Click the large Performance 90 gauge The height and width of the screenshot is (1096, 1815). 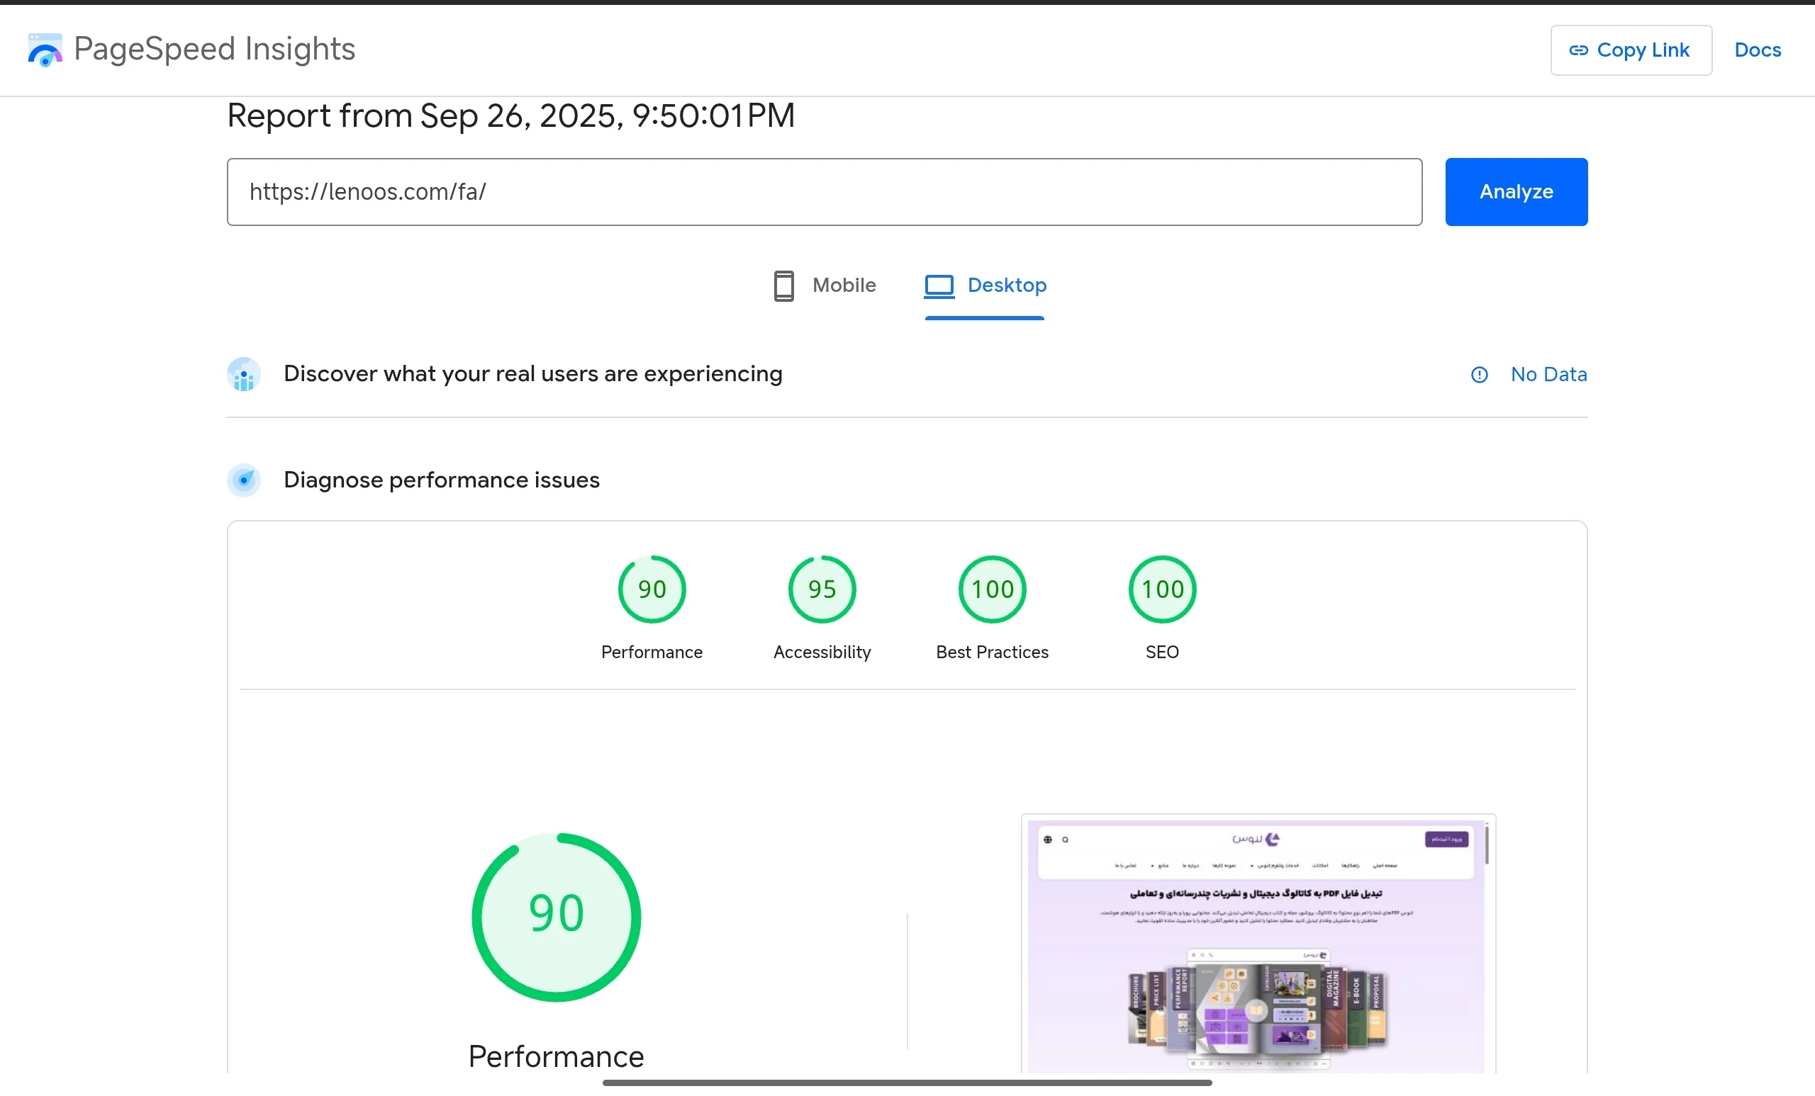556,916
